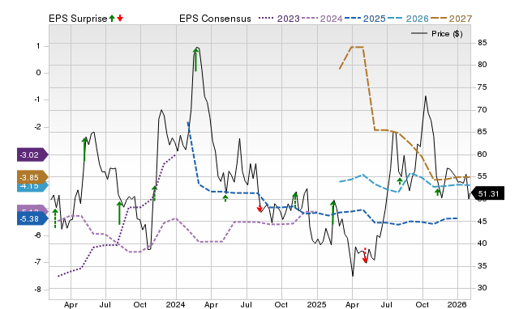The width and height of the screenshot is (519, 309).
Task: Click the green surprise arrow at the early-2024 price peak
Action: tap(195, 59)
